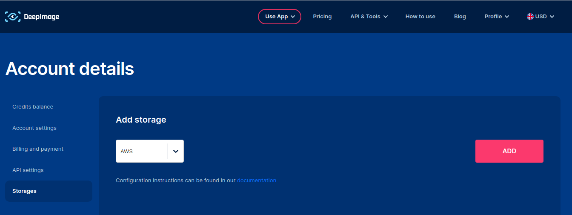Open Credits balance in sidebar
Screen dimensions: 572x215
(33, 107)
